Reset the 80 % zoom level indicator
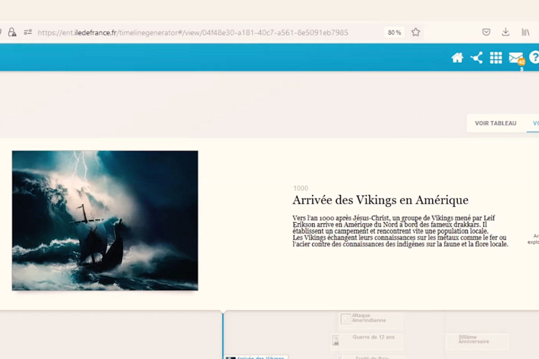Image resolution: width=539 pixels, height=359 pixels. [x=394, y=32]
